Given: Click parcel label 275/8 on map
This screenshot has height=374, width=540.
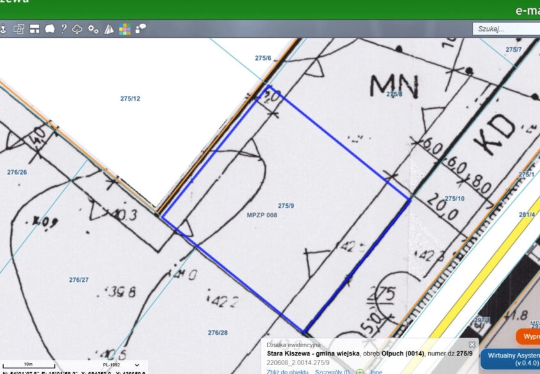Looking at the screenshot, I should [x=394, y=94].
